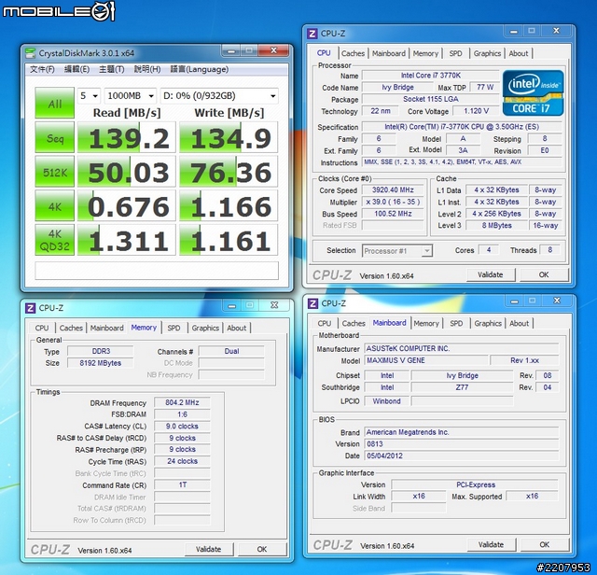The height and width of the screenshot is (575, 597).
Task: Click CPU-Z icon in the Memory window title bar
Action: pyautogui.click(x=31, y=308)
